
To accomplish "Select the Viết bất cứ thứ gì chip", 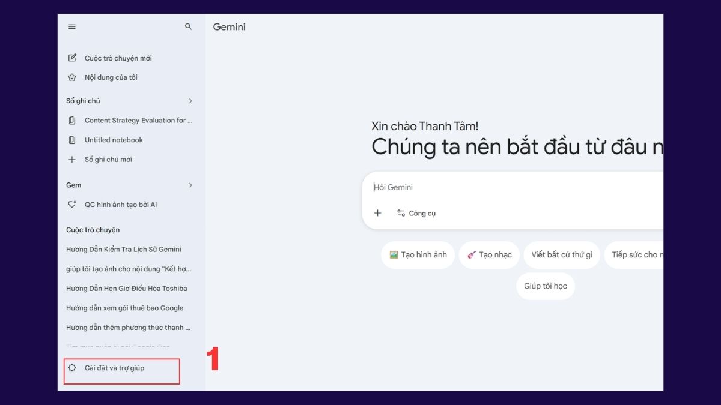I will pos(562,255).
